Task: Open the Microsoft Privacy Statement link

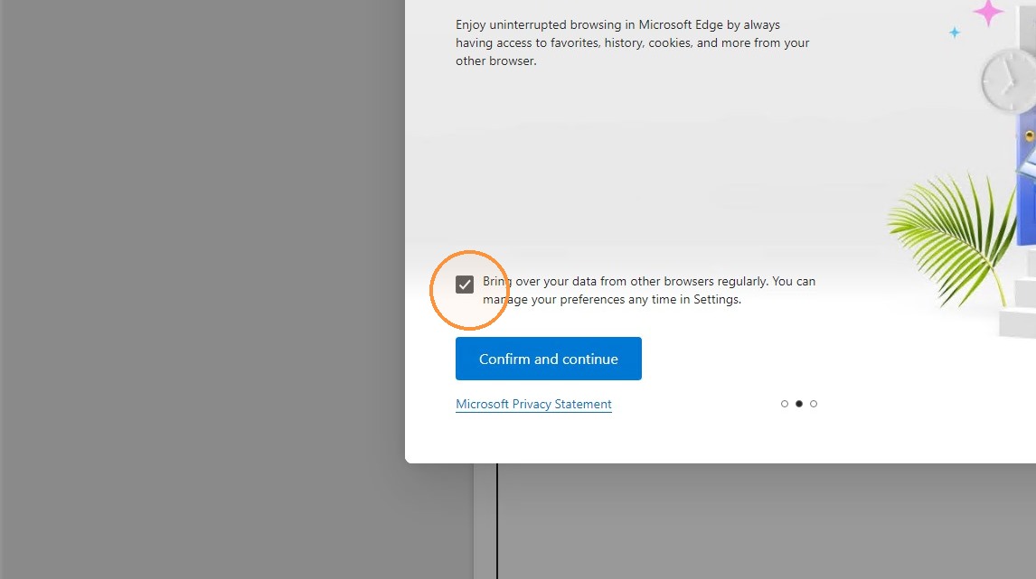Action: 533,404
